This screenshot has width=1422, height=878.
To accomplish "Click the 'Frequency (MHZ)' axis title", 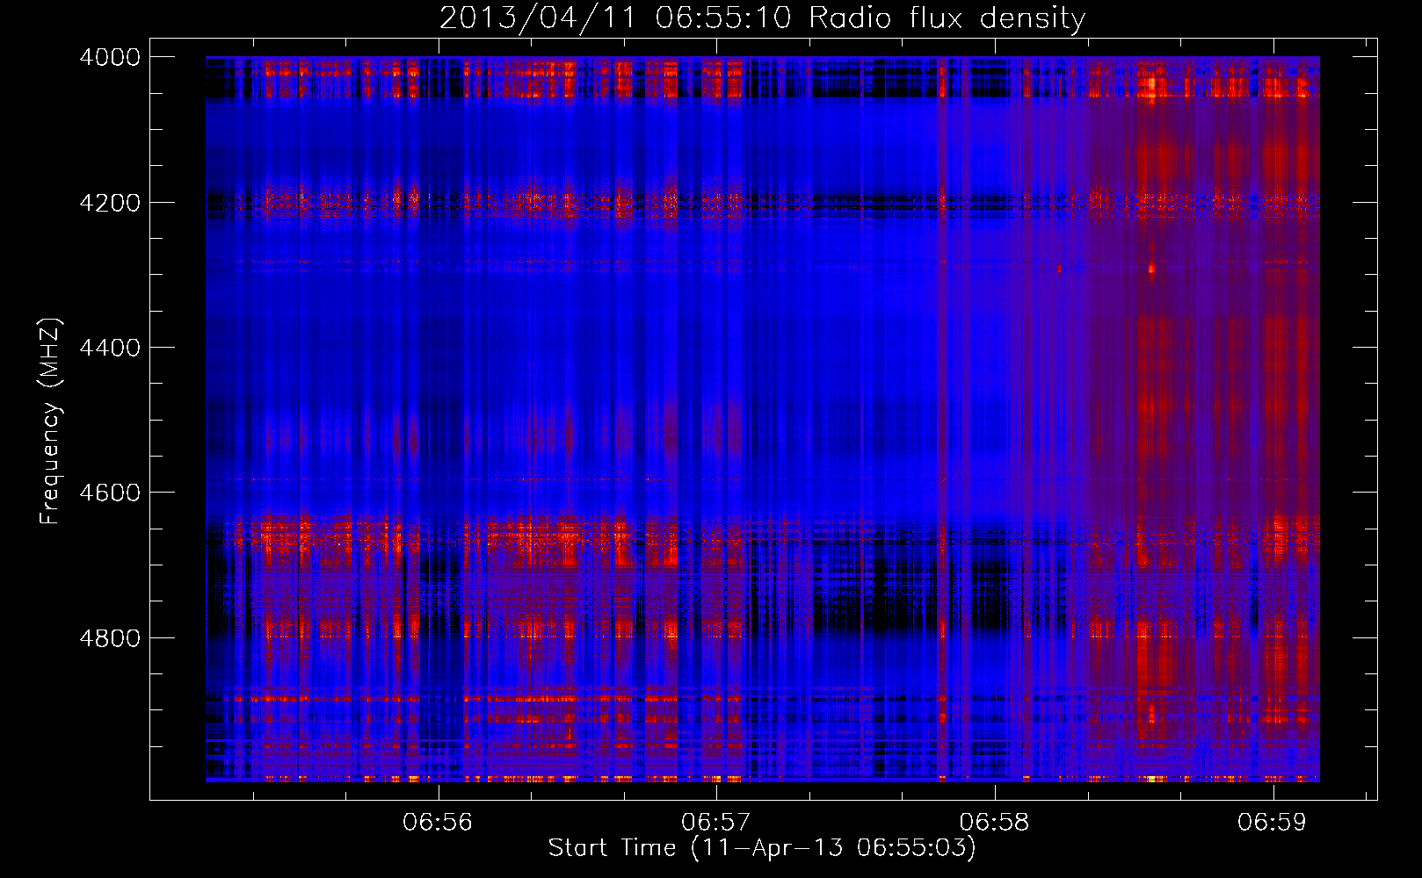I will tap(50, 421).
